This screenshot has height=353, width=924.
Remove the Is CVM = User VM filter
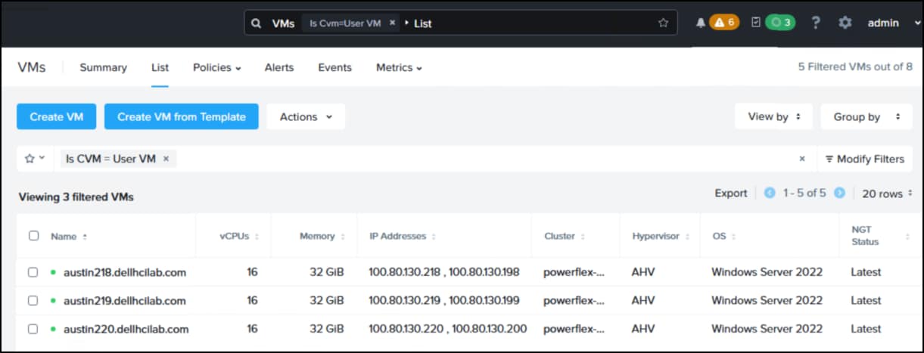(166, 159)
